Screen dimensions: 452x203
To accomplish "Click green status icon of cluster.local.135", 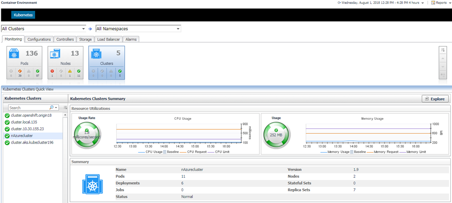I will pyautogui.click(x=7, y=122).
